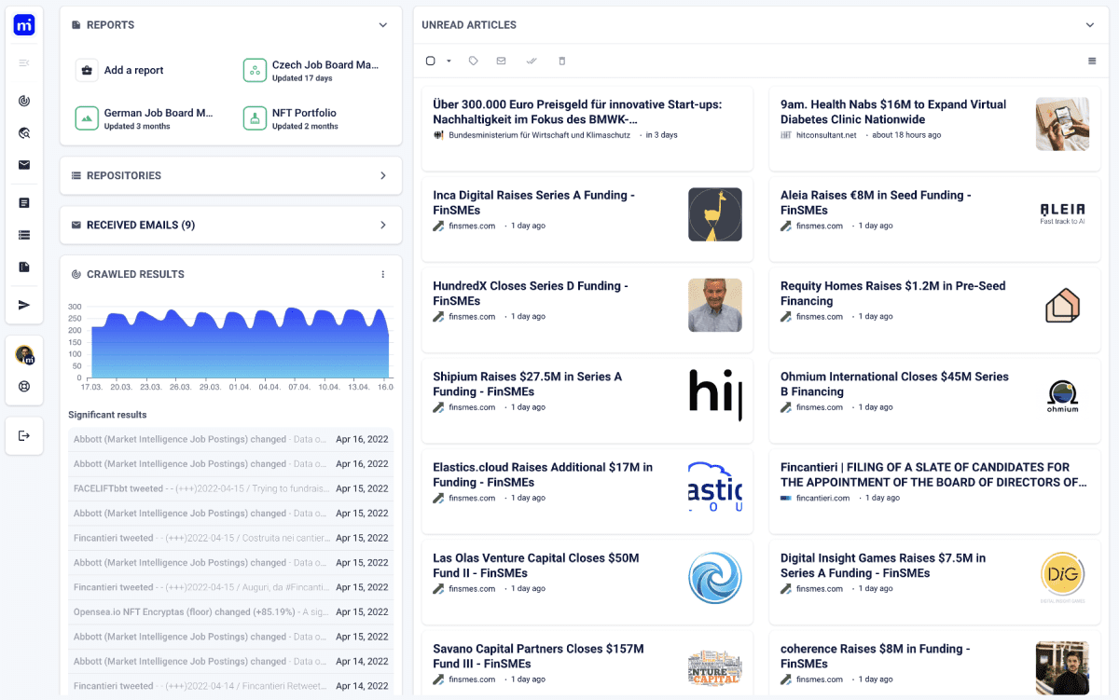The height and width of the screenshot is (700, 1119).
Task: Open the list view icon in the sidebar
Action: pos(24,235)
